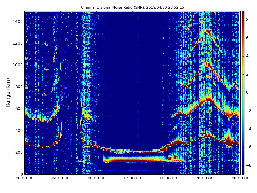Click the colorbar label 6

pos(247,38)
